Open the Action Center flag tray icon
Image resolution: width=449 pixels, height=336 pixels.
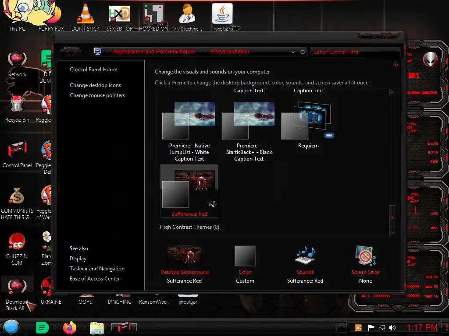click(371, 327)
